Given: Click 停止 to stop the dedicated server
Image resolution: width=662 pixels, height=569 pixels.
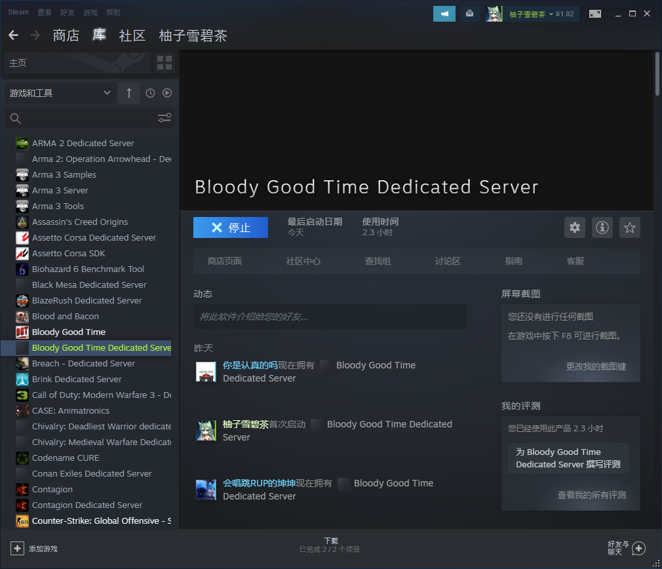Looking at the screenshot, I should coord(231,227).
